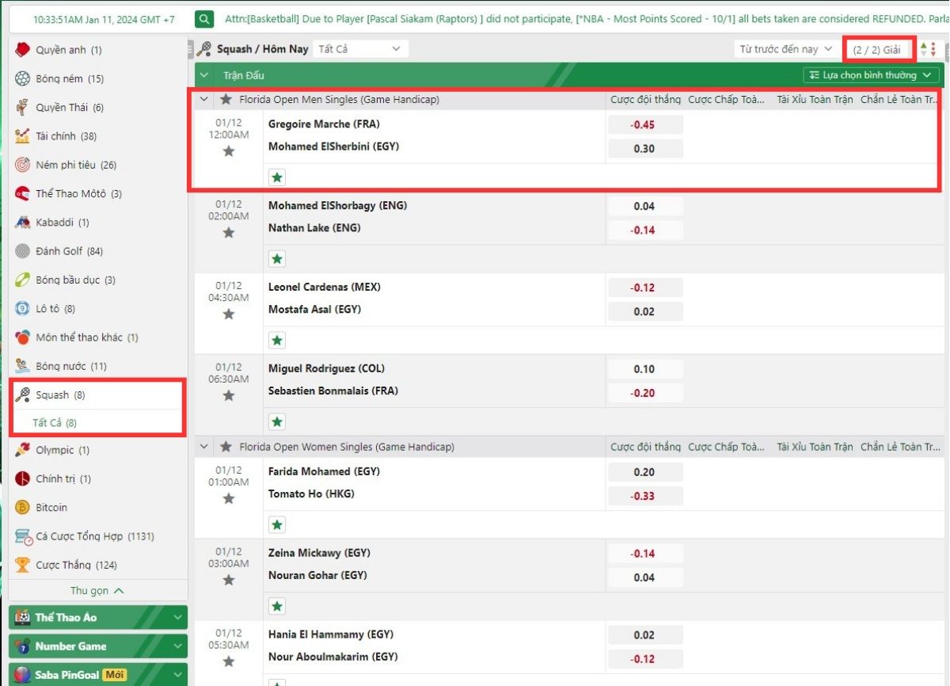Viewport: 950px width, 686px height.
Task: Click odds -0.45 for Gregoire Marche
Action: click(x=644, y=125)
